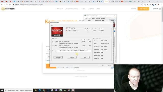Click the Save button in amdvbflash
This screenshot has width=163, height=92.
coord(85,57)
